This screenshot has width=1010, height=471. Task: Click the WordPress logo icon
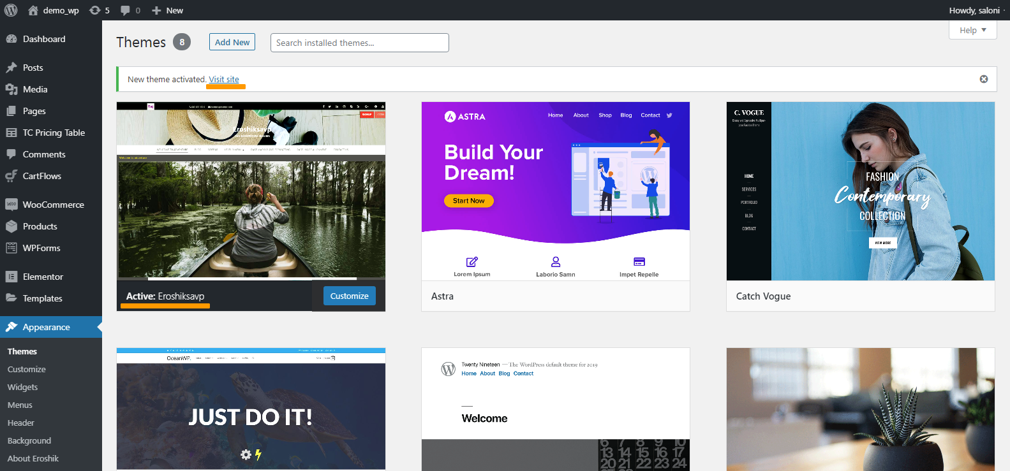11,10
